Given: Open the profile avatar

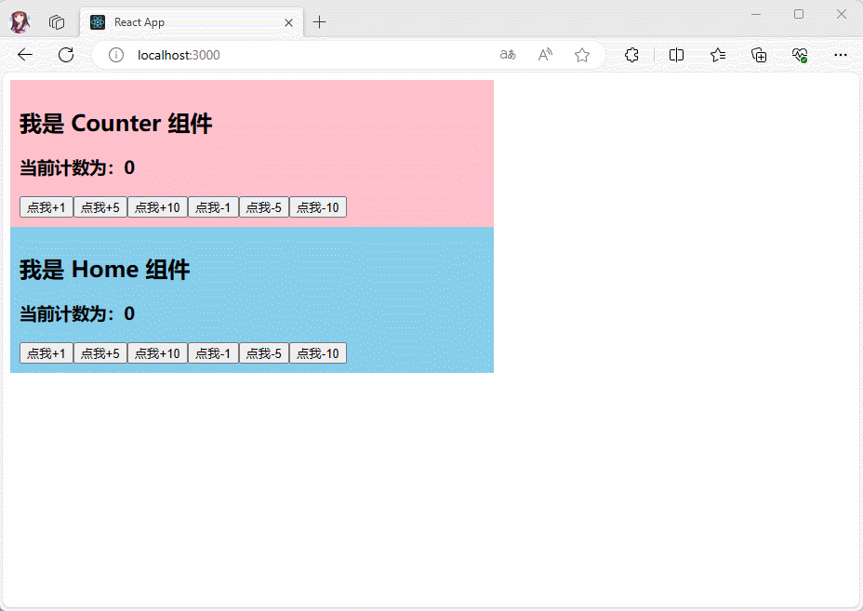Looking at the screenshot, I should click(x=20, y=21).
